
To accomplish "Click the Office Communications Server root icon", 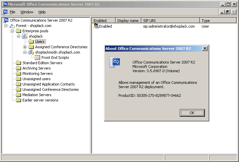I will [6, 20].
